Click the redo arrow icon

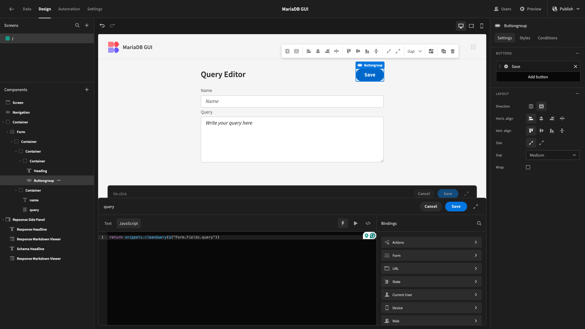(112, 26)
